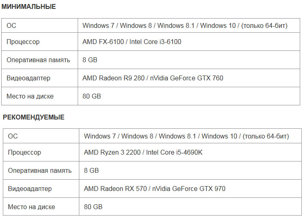Click the ОС label in recommended table
Image resolution: width=303 pixels, height=218 pixels.
tap(13, 136)
